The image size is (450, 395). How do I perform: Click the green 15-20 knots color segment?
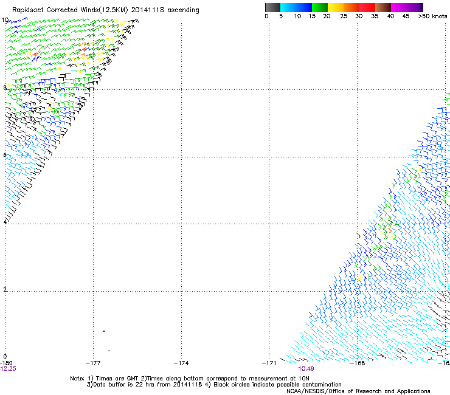pos(320,7)
